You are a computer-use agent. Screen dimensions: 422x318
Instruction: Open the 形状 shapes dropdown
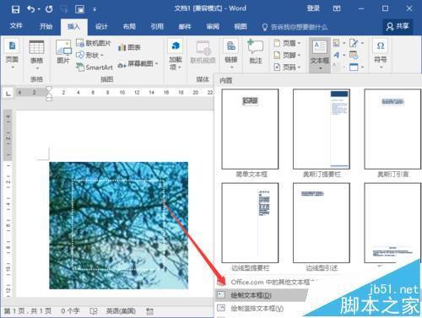pyautogui.click(x=90, y=55)
